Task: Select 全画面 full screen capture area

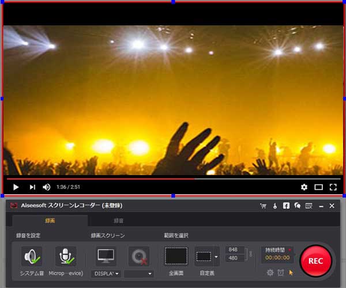Action: [176, 256]
